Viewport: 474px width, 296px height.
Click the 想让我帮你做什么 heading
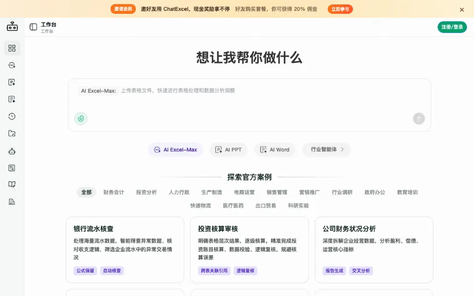(249, 57)
